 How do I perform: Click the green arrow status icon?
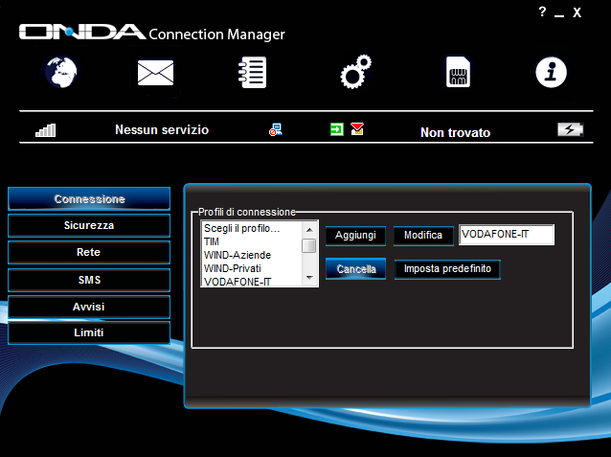point(337,129)
